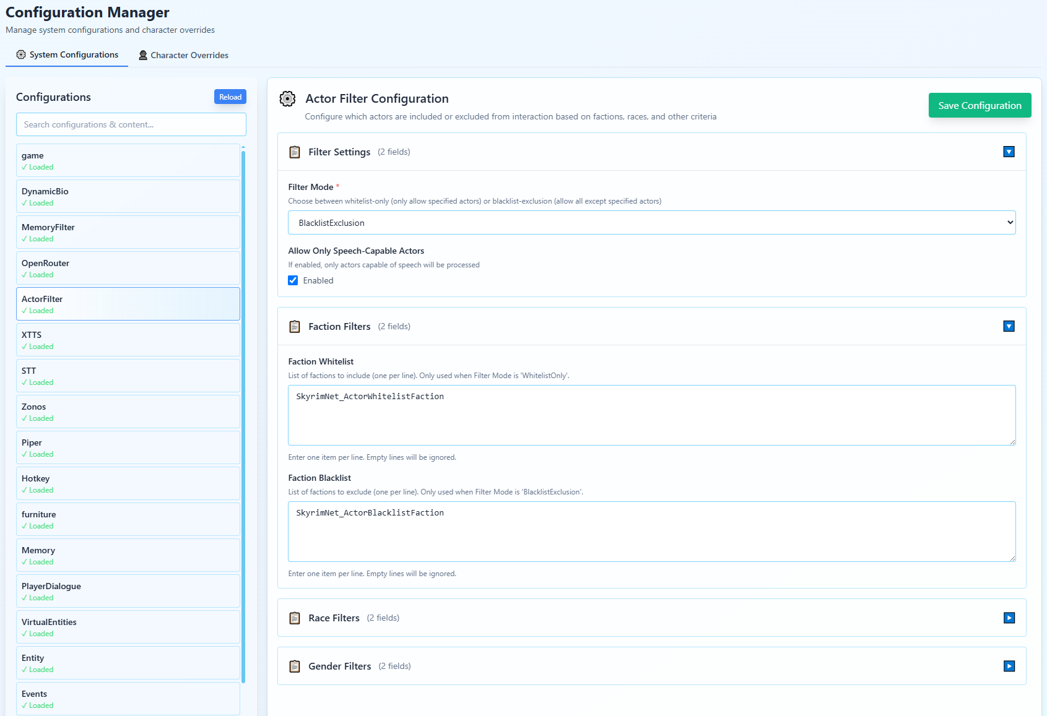
Task: Click the clipboard icon next to Faction Filters
Action: point(295,327)
